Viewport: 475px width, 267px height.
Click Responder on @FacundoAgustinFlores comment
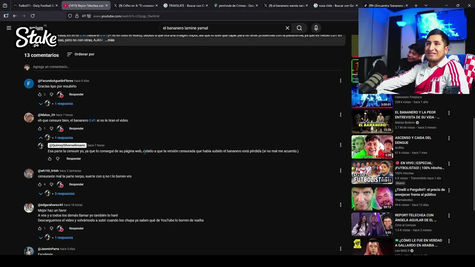pos(76,95)
